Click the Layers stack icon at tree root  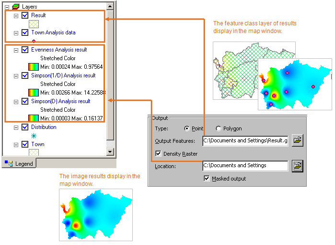click(x=15, y=7)
